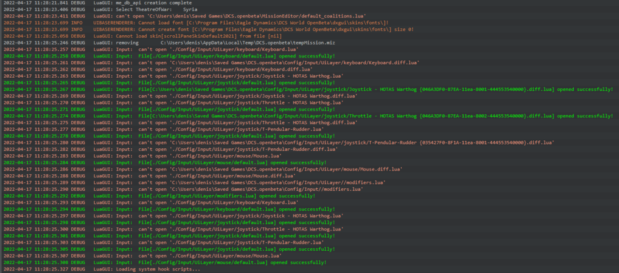Select the 'Loading system hook scripts...' line
This screenshot has height=273, width=619.
(x=102, y=269)
